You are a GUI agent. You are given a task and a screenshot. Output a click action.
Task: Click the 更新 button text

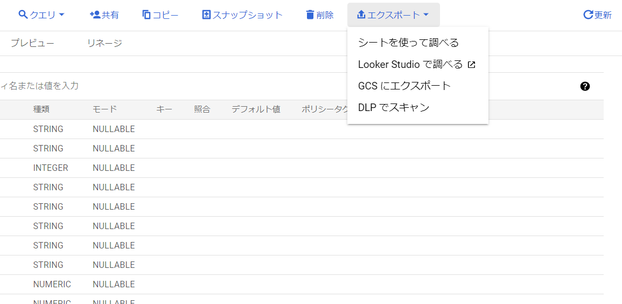click(x=603, y=15)
